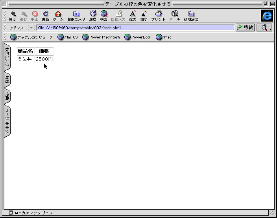
Task: Open the address history dropdown arrow
Action: 31,27
